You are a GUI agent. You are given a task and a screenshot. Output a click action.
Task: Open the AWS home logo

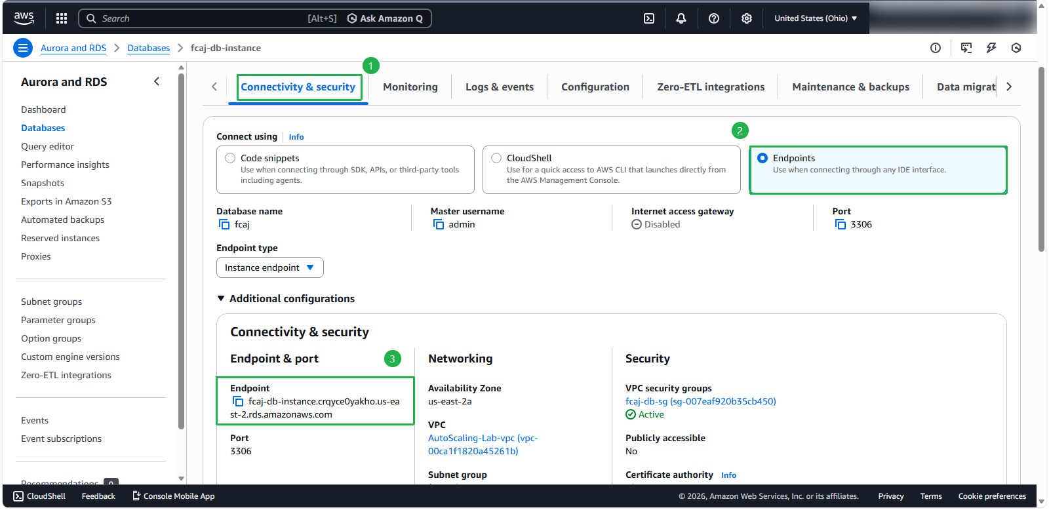pos(24,18)
